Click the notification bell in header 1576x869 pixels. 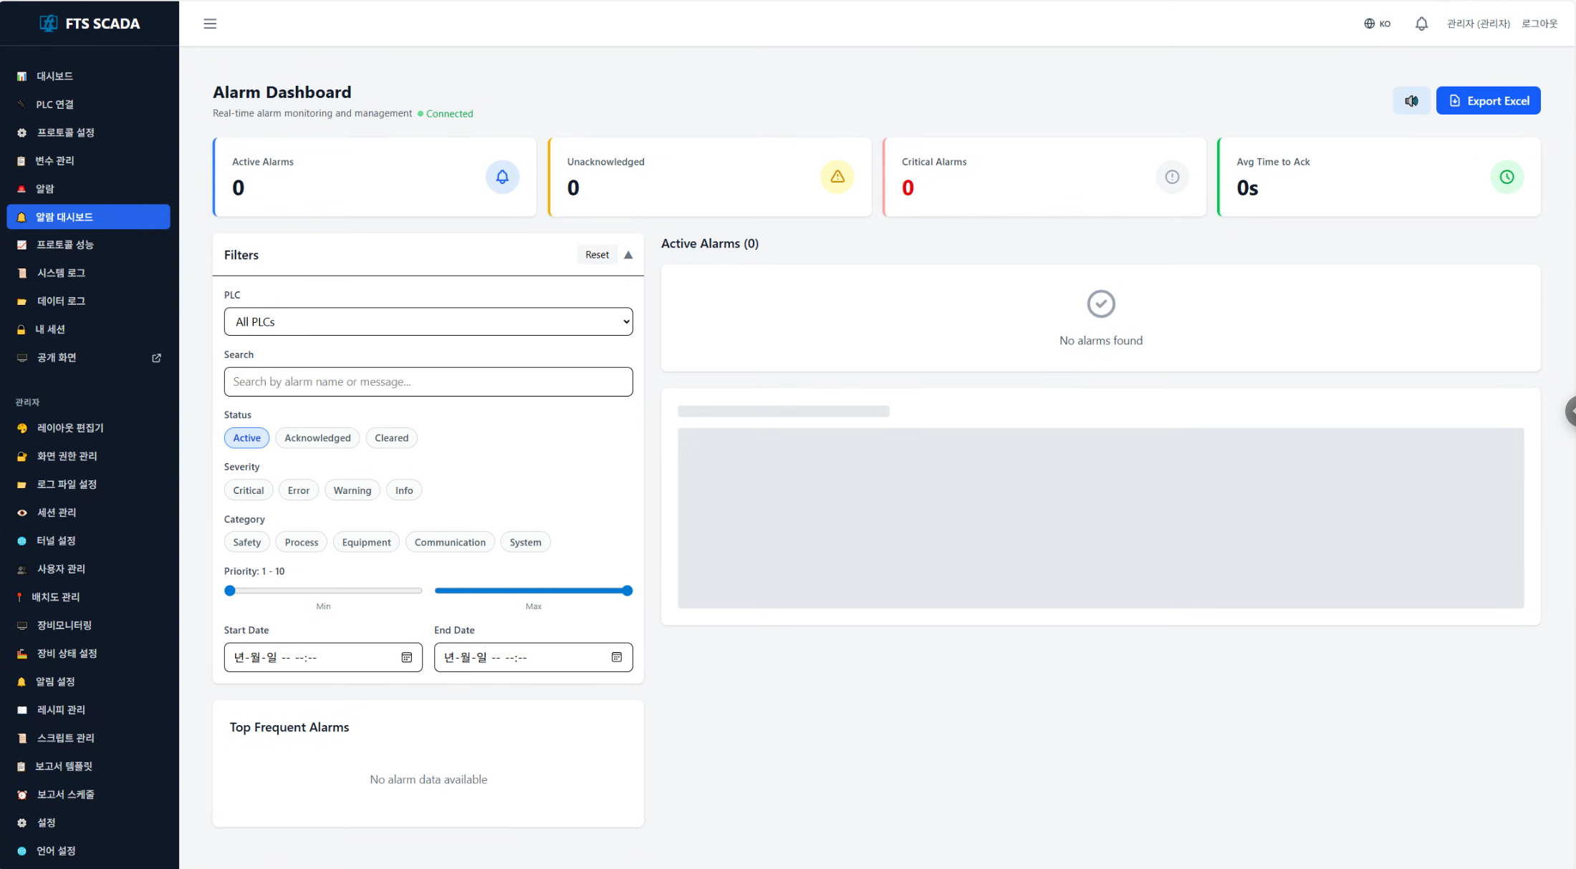[x=1421, y=24]
